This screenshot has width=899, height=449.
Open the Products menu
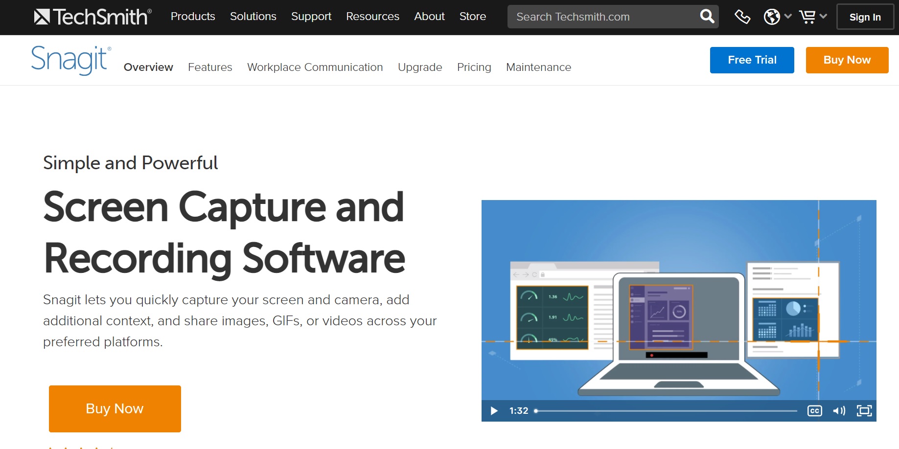pyautogui.click(x=193, y=17)
